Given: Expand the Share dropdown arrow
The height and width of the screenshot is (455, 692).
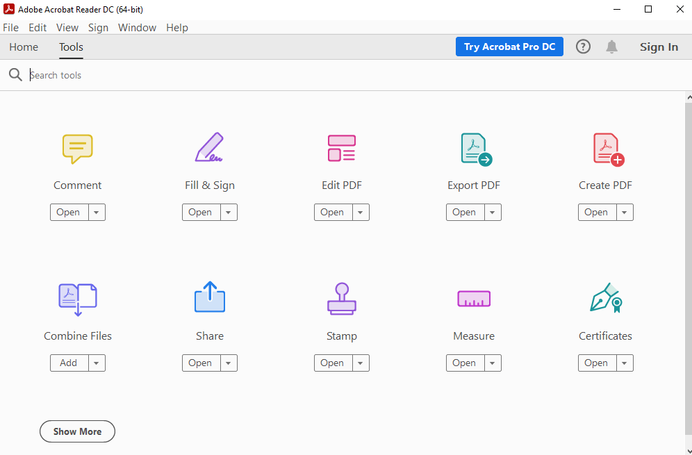Looking at the screenshot, I should pyautogui.click(x=229, y=363).
